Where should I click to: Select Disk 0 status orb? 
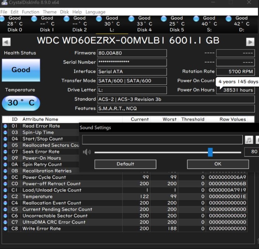tap(4, 18)
